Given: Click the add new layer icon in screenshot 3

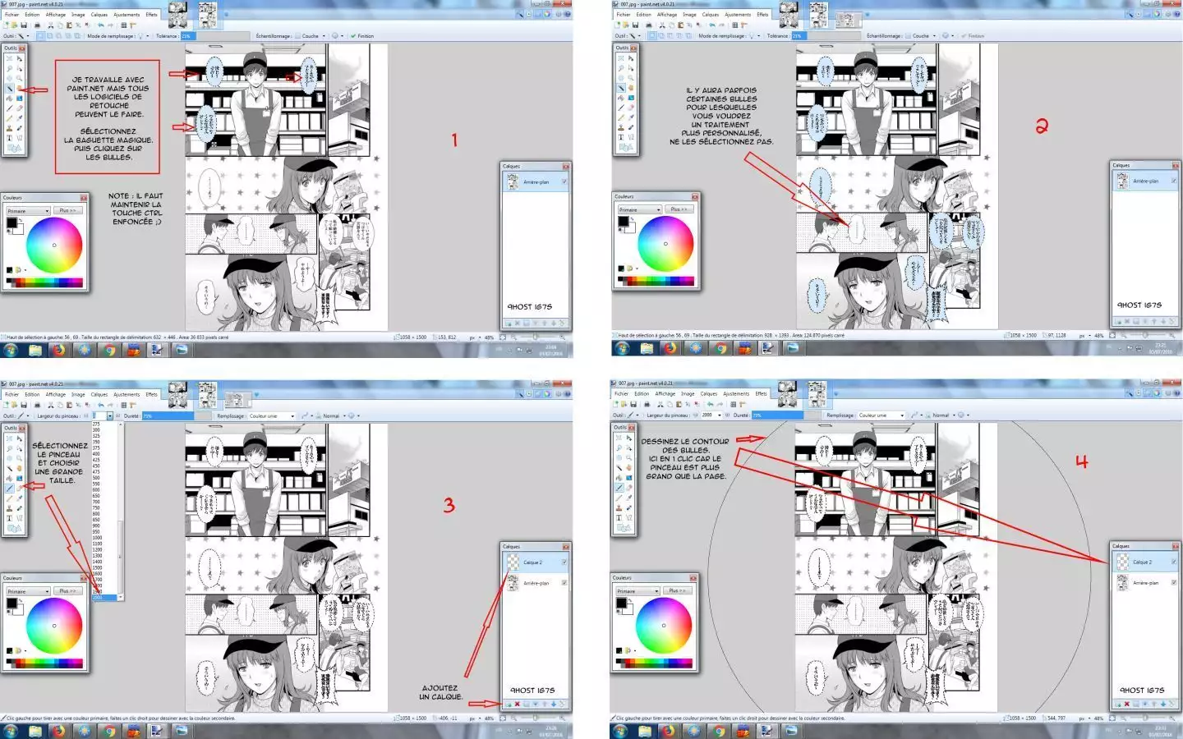Looking at the screenshot, I should click(x=509, y=704).
